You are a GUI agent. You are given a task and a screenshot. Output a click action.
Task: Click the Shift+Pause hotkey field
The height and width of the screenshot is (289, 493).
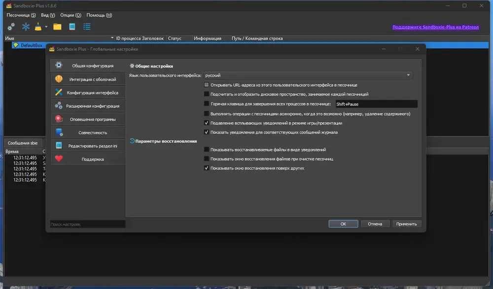tap(376, 104)
